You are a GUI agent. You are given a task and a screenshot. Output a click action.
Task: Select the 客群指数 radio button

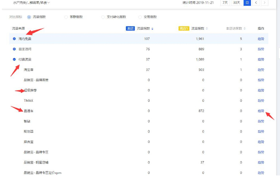(x=66, y=17)
